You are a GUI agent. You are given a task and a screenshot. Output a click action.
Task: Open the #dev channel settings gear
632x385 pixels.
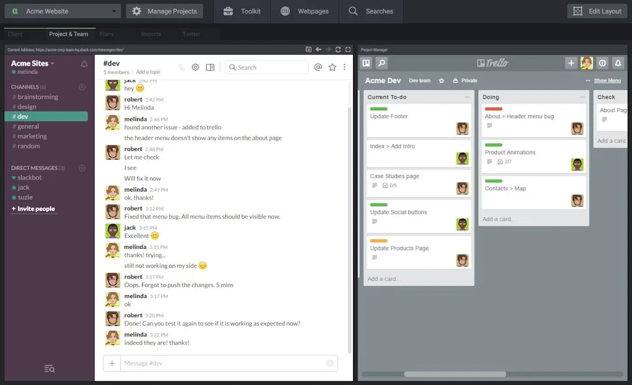[x=195, y=67]
